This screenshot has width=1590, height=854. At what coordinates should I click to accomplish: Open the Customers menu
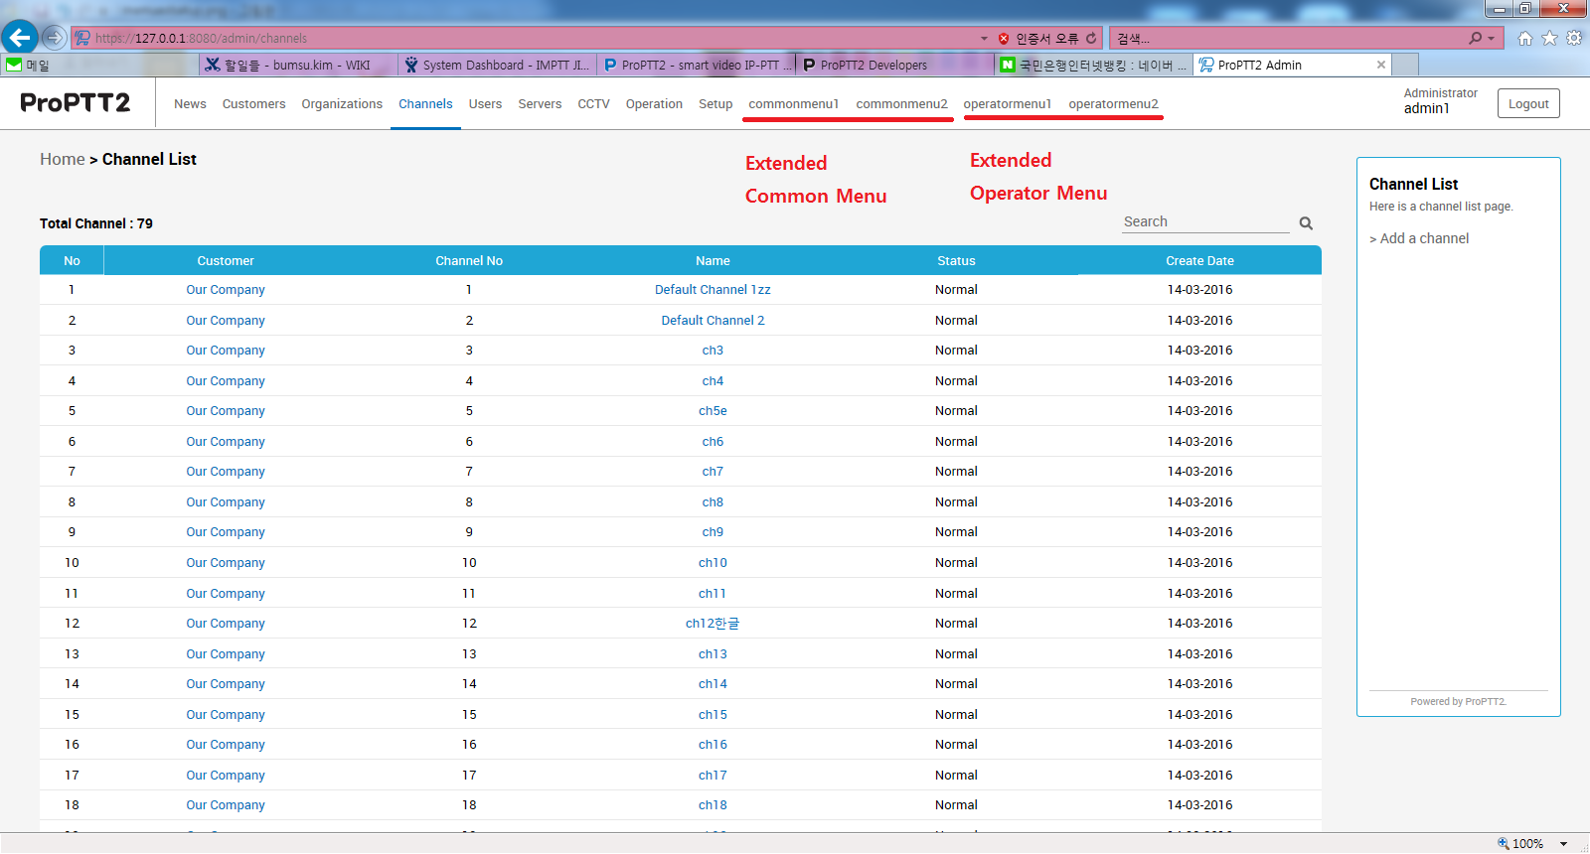pos(253,104)
